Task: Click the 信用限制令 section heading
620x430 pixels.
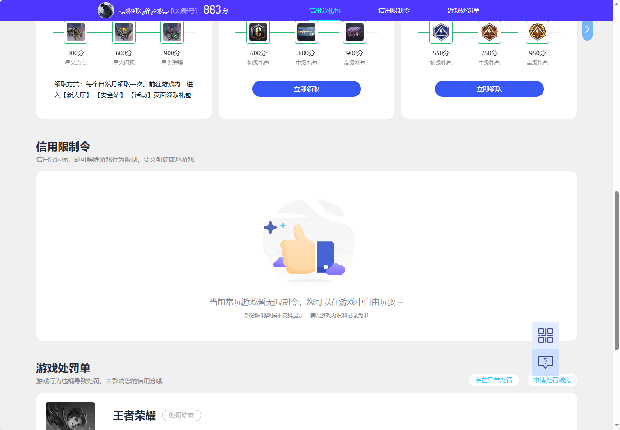Action: tap(63, 147)
